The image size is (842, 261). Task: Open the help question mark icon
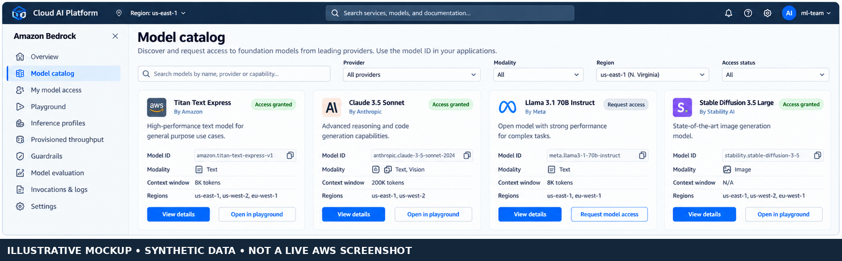pos(748,13)
